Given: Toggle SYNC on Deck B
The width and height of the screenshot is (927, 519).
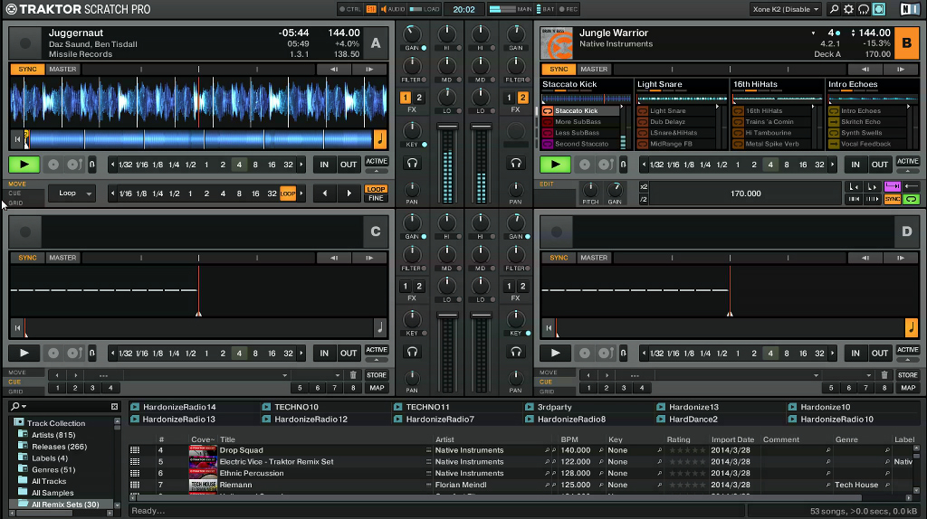Looking at the screenshot, I should click(559, 69).
